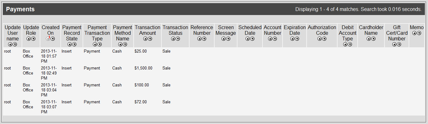
Task: Sort Debit Account Type descending
Action: [x=350, y=44]
